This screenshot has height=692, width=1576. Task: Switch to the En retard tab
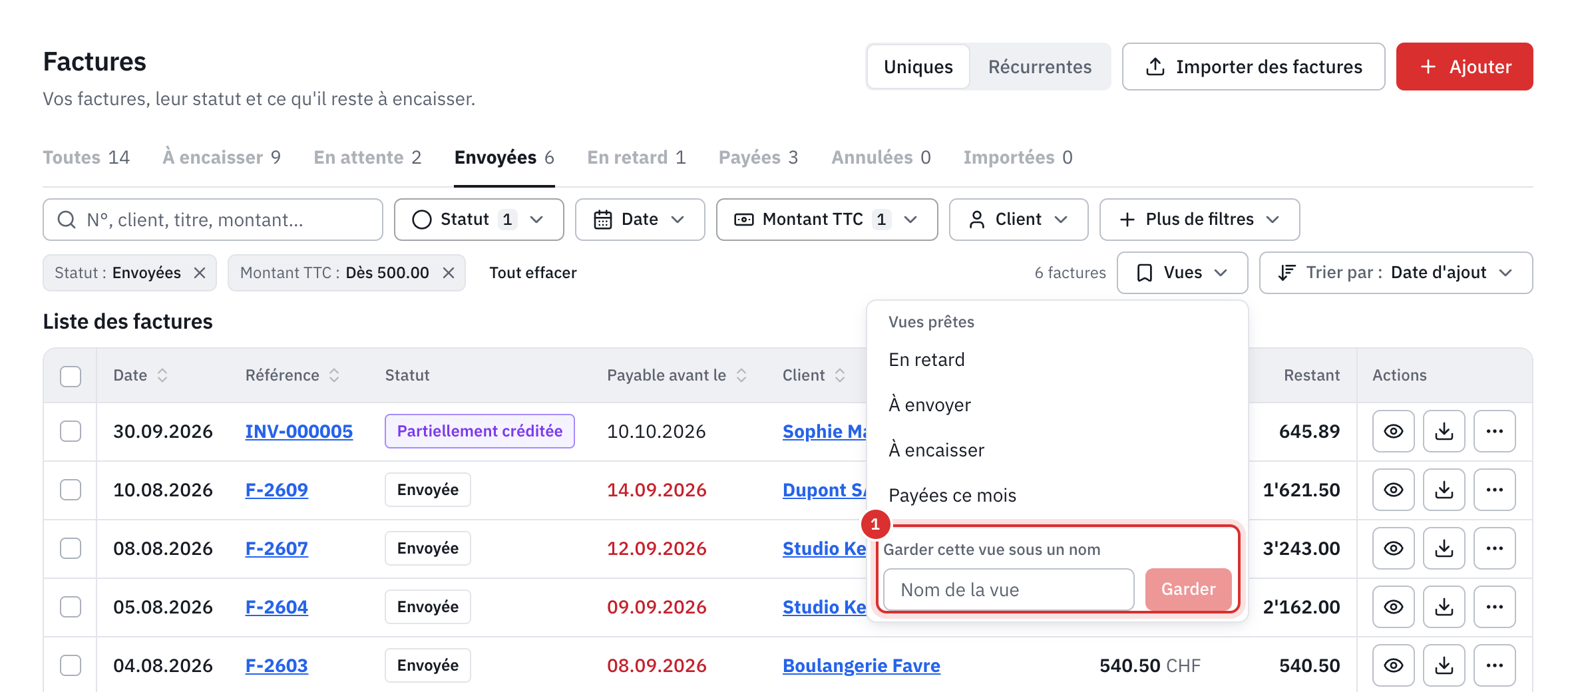pyautogui.click(x=636, y=158)
